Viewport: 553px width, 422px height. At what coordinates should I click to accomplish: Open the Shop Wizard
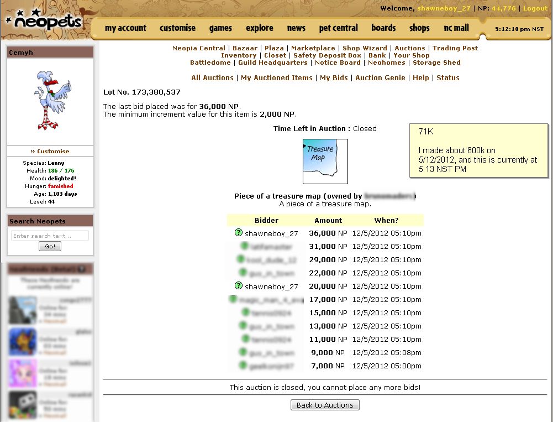tap(365, 48)
